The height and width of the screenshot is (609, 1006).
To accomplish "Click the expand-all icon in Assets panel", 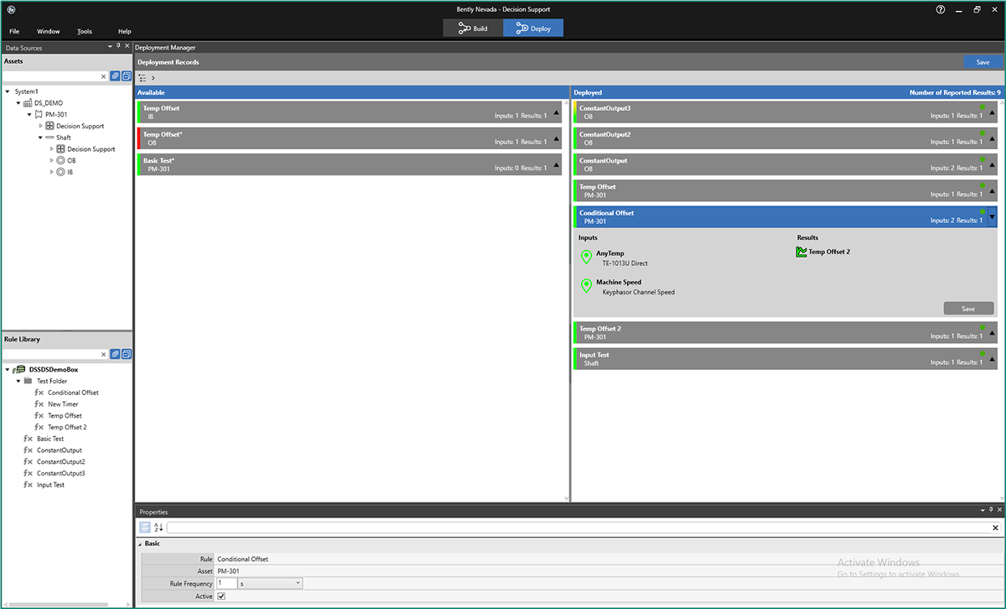I will click(116, 76).
